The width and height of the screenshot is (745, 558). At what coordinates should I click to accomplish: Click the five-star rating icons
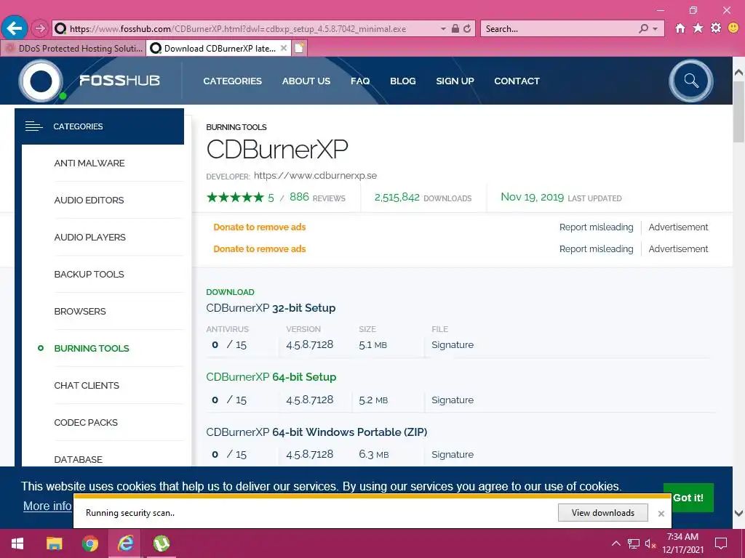pyautogui.click(x=235, y=198)
